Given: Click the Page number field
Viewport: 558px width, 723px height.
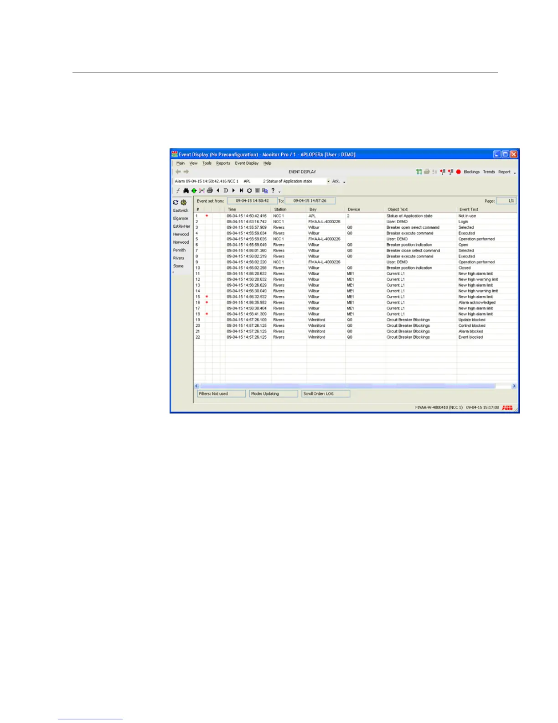Looking at the screenshot, I should coord(506,201).
